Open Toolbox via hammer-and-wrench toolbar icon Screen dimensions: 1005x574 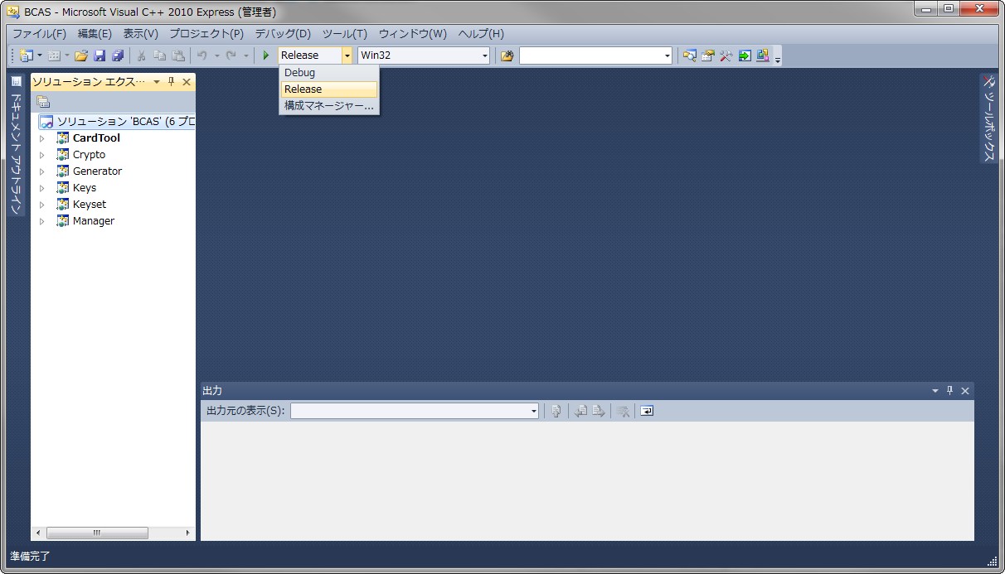pyautogui.click(x=726, y=55)
